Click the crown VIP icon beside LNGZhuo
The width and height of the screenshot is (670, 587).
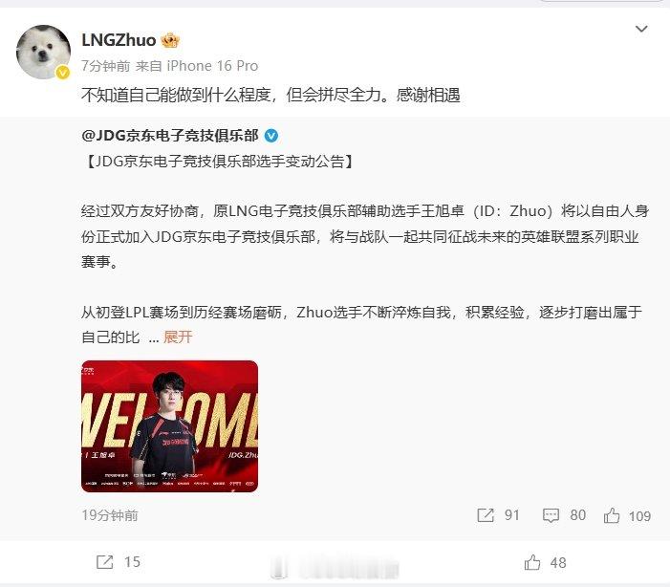coord(170,40)
